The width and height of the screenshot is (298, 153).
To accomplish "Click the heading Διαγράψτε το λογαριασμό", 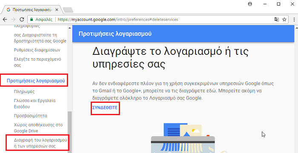I will click(x=170, y=57).
